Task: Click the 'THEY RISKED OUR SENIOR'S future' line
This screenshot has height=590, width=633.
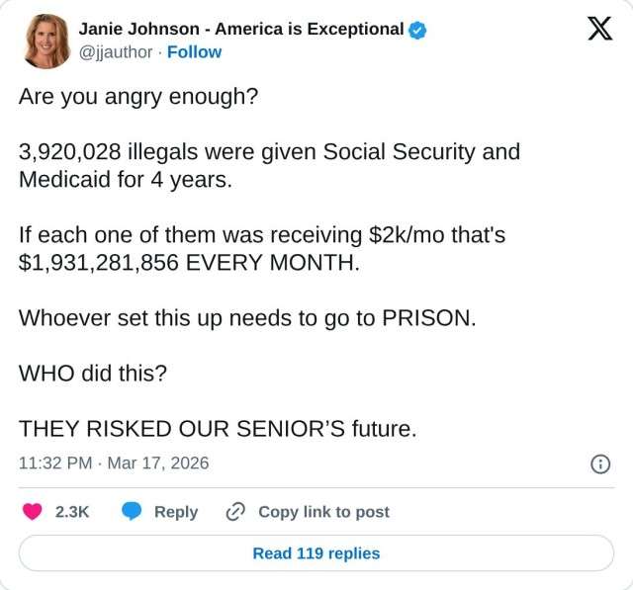Action: (x=218, y=430)
